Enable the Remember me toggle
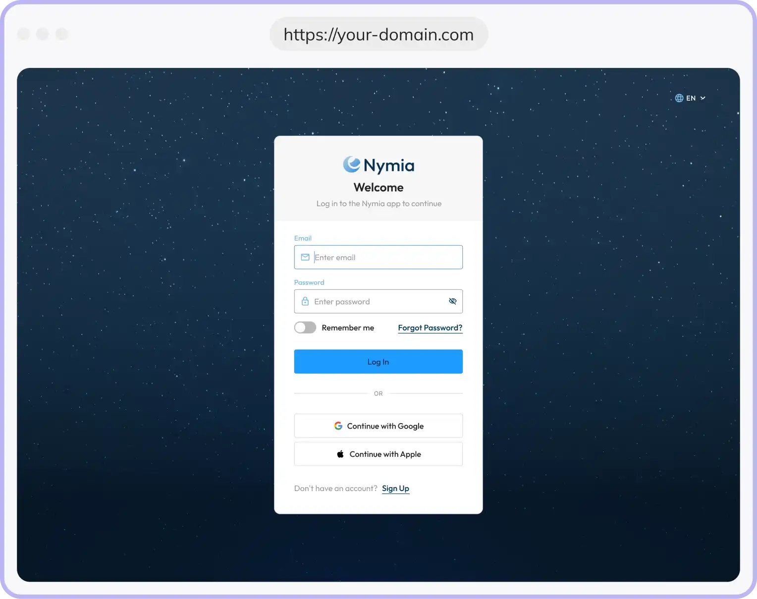 tap(305, 327)
